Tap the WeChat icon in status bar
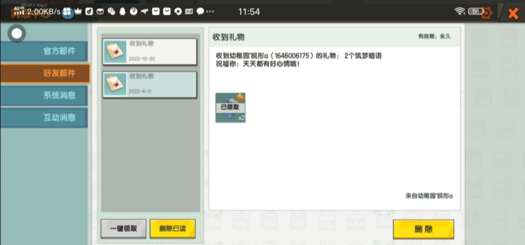 tap(111, 12)
